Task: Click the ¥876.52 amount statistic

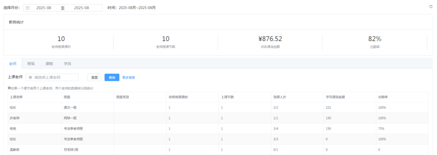Action: 270,39
